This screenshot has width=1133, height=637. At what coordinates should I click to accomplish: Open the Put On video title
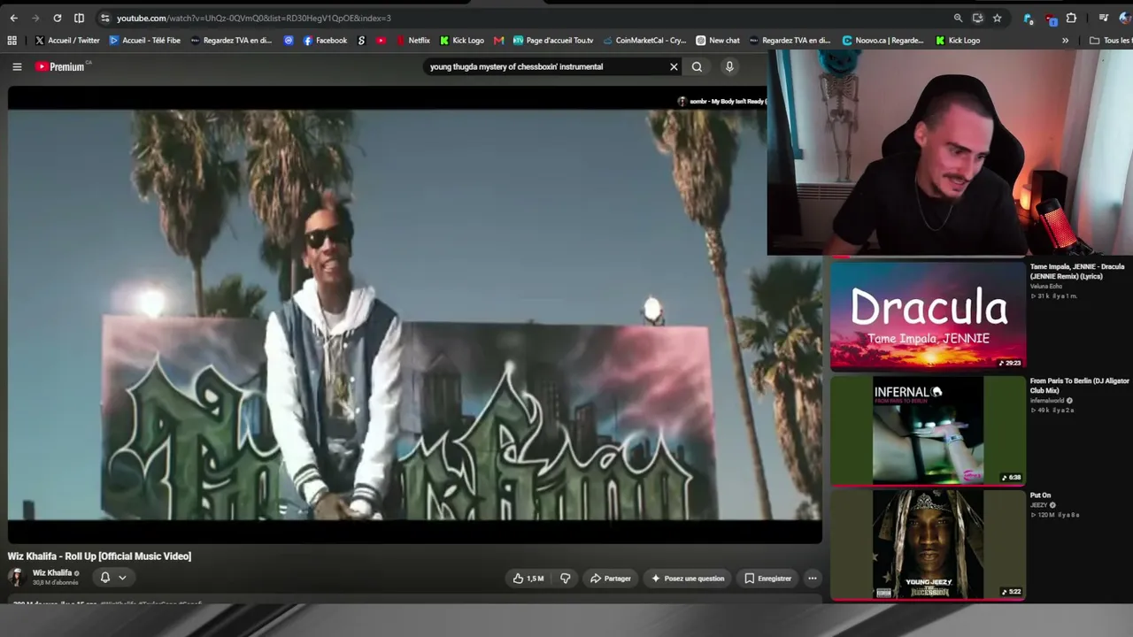point(1041,495)
